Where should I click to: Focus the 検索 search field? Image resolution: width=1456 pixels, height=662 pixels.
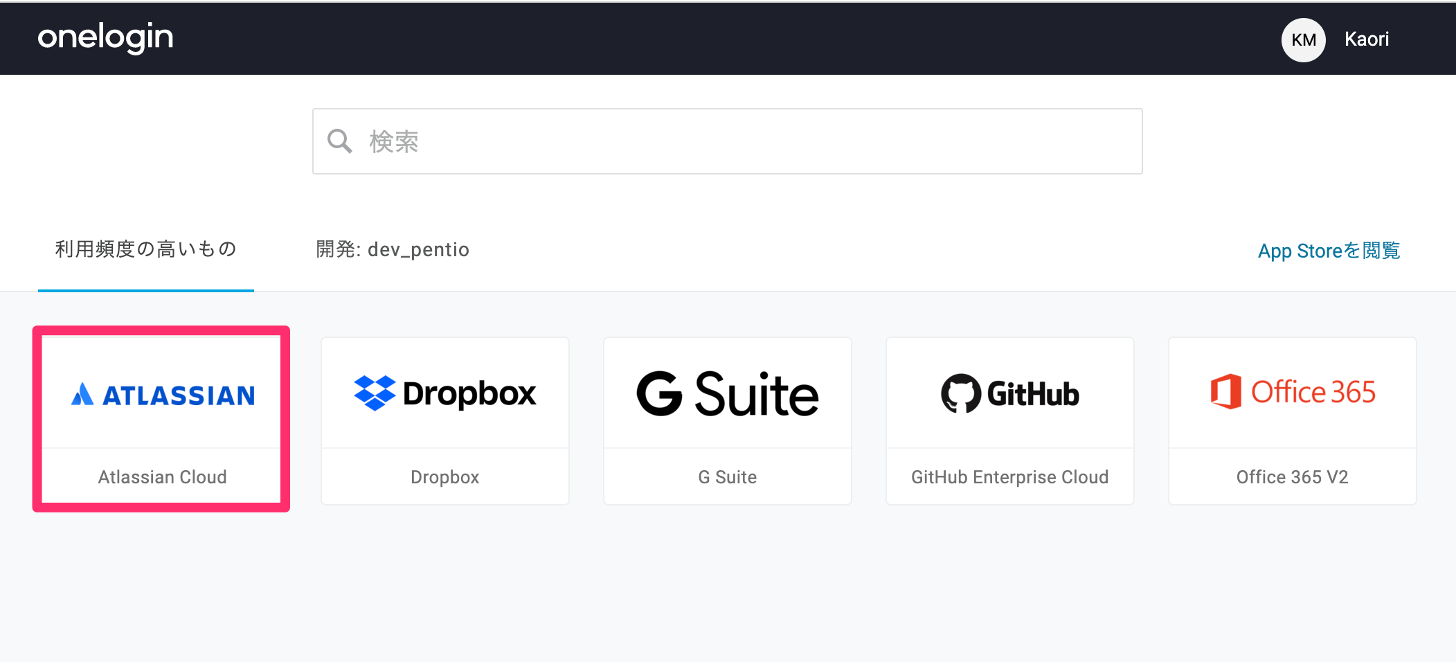(727, 141)
